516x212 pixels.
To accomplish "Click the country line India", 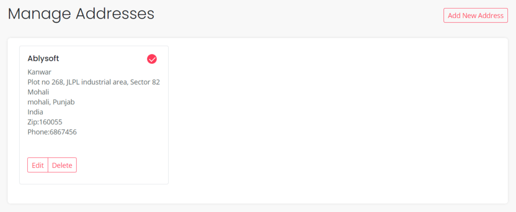I will pyautogui.click(x=35, y=112).
